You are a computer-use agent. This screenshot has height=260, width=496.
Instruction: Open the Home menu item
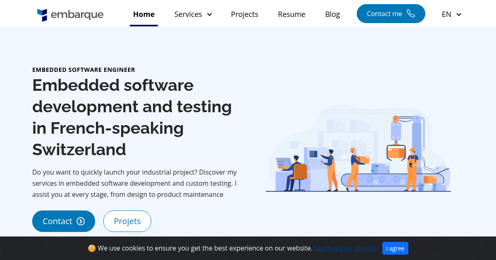point(144,14)
